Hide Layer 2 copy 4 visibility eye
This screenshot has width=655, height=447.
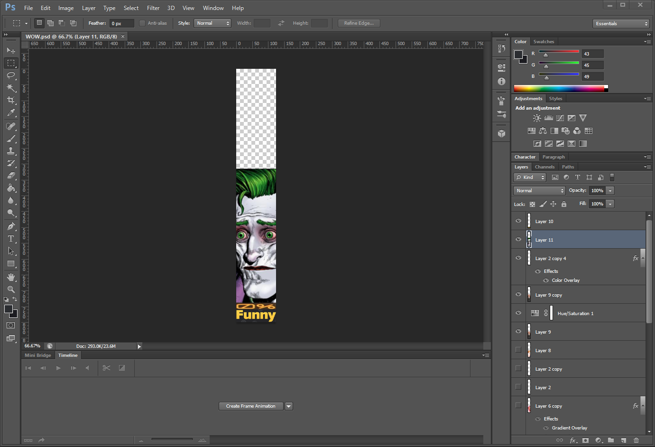[x=518, y=258]
